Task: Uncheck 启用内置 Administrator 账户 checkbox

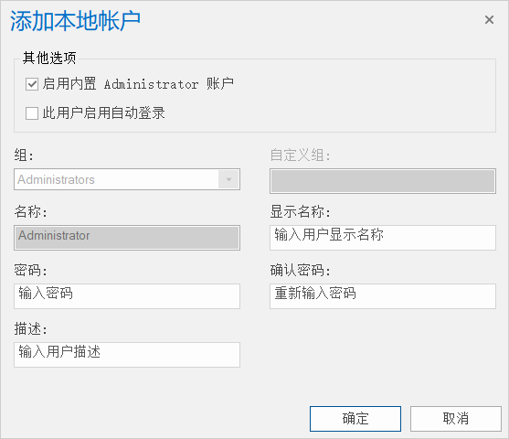Action: (x=32, y=84)
